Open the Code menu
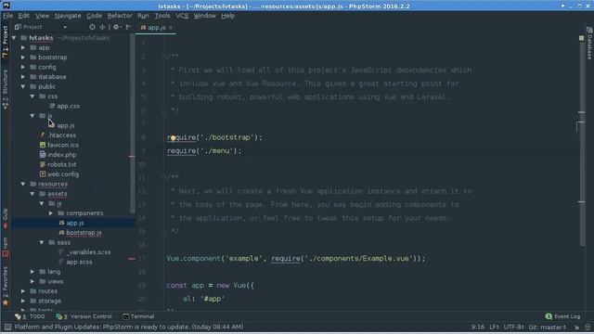Screen dimensions: 594x334 (x=94, y=16)
